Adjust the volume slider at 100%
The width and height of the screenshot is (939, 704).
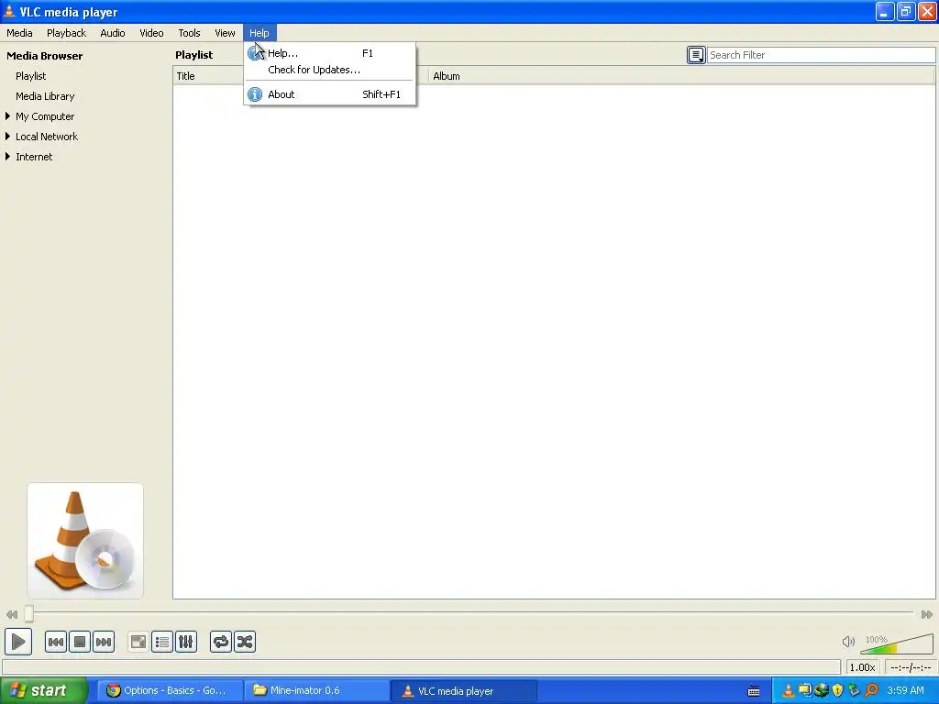pos(897,643)
